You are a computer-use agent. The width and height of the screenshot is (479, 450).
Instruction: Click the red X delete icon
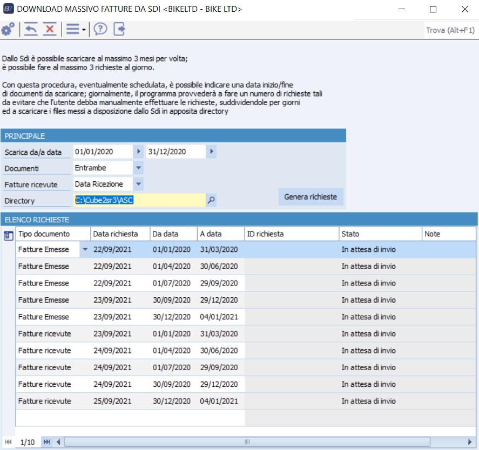[x=50, y=29]
